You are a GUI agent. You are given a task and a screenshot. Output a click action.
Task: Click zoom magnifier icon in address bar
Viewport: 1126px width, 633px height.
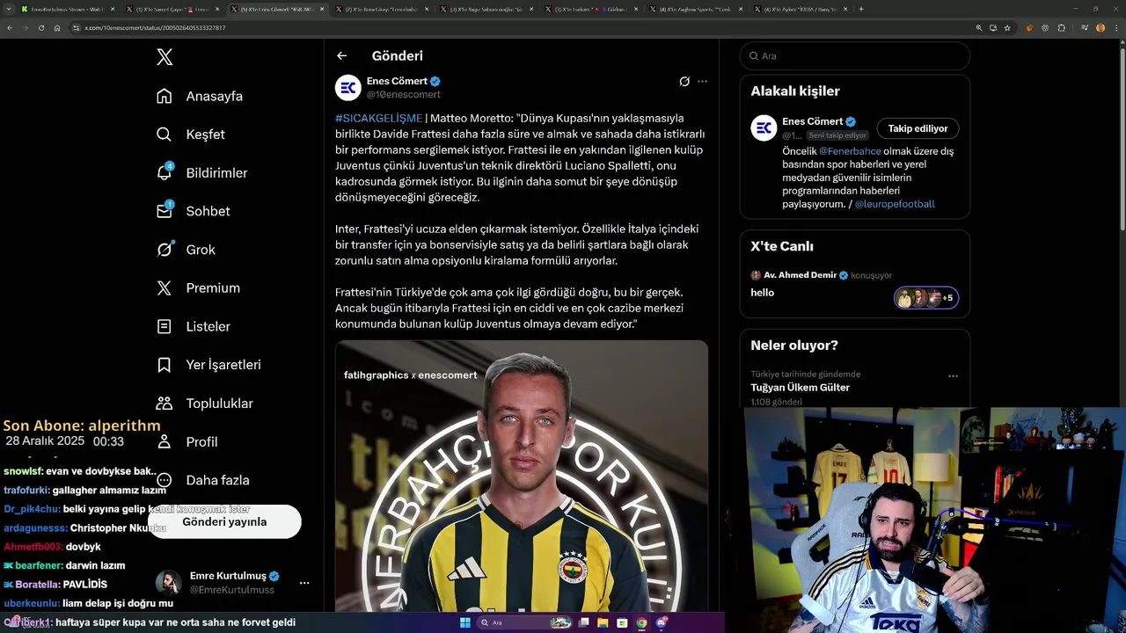(979, 28)
